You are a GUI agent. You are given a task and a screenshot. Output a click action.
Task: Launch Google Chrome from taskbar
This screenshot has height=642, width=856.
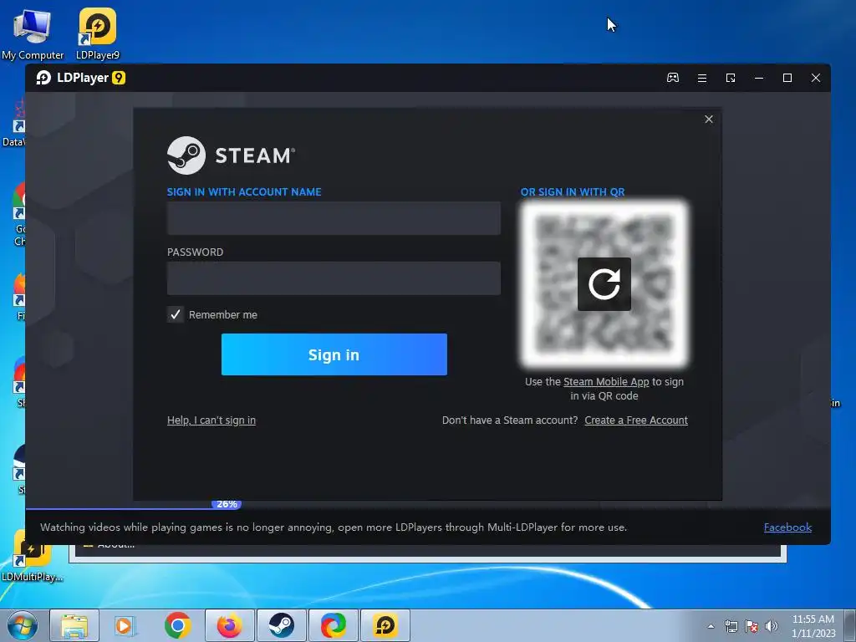(x=177, y=625)
